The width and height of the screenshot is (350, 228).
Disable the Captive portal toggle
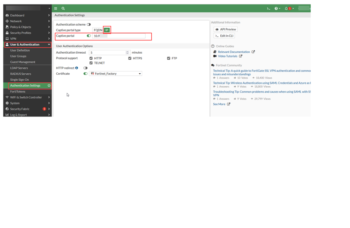[89, 36]
